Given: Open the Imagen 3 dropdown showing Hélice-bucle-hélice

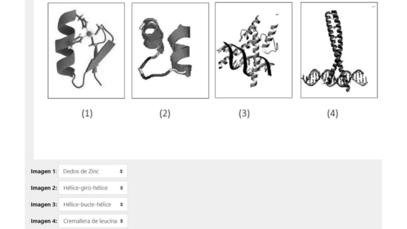Looking at the screenshot, I should [x=93, y=205].
